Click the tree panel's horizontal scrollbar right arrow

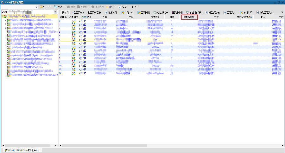(56, 145)
